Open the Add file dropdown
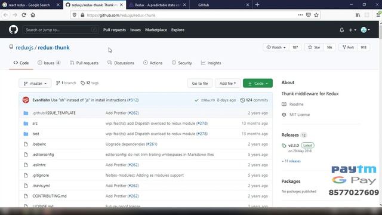382x215 pixels. click(227, 84)
